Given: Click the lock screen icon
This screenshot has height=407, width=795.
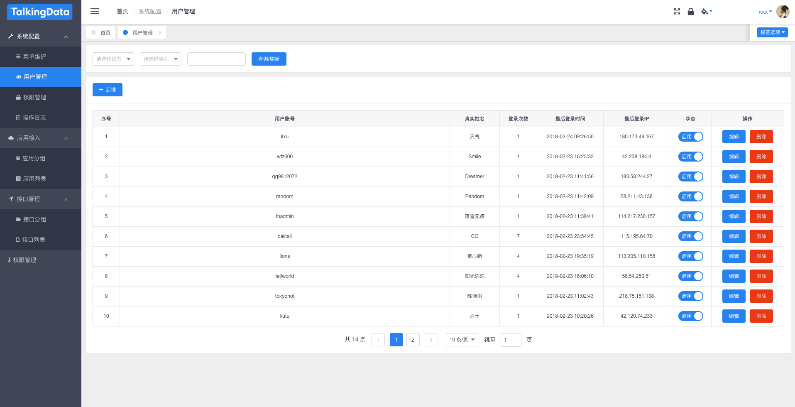Looking at the screenshot, I should click(691, 12).
